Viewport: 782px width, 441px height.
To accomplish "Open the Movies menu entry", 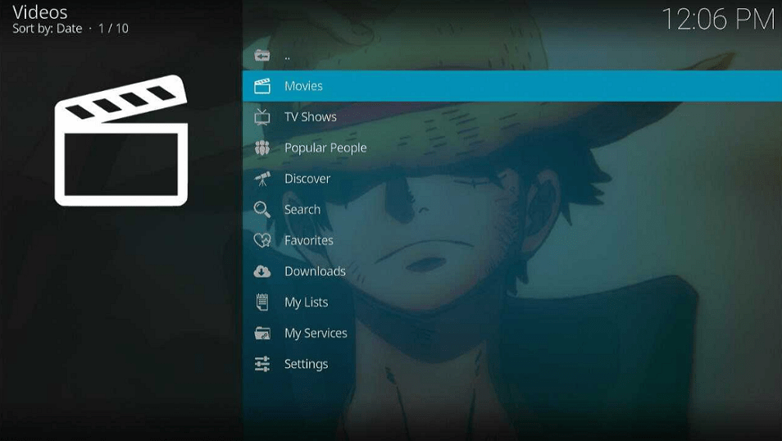I will click(x=512, y=86).
